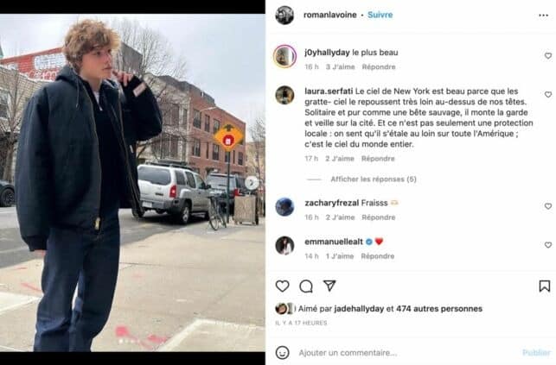Image resolution: width=556 pixels, height=365 pixels.
Task: Reply to laura.serfati's comment with Répondre
Action: click(x=378, y=159)
